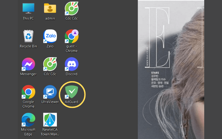Select the Google Chrome shortcut icon
222x139 pixels.
coord(28,92)
